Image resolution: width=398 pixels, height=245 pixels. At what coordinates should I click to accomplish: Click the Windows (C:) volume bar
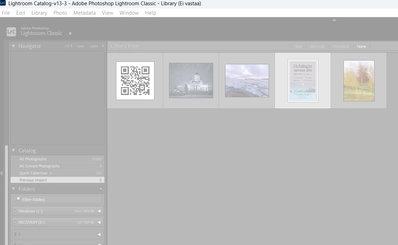click(58, 211)
